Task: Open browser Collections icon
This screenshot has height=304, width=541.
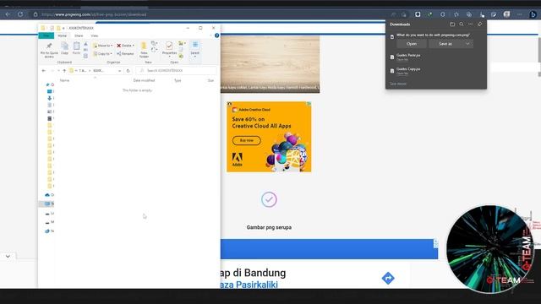Action: 469,14
